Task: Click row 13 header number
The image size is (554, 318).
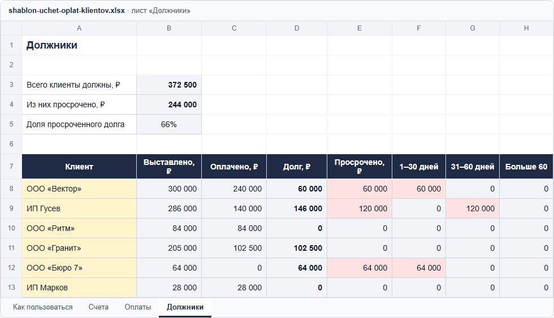Action: (11, 287)
